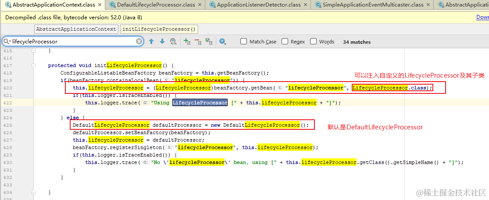Click 'this.lifecycleProcessor = defaultProcessor' line
The image size is (489, 200).
[139, 140]
